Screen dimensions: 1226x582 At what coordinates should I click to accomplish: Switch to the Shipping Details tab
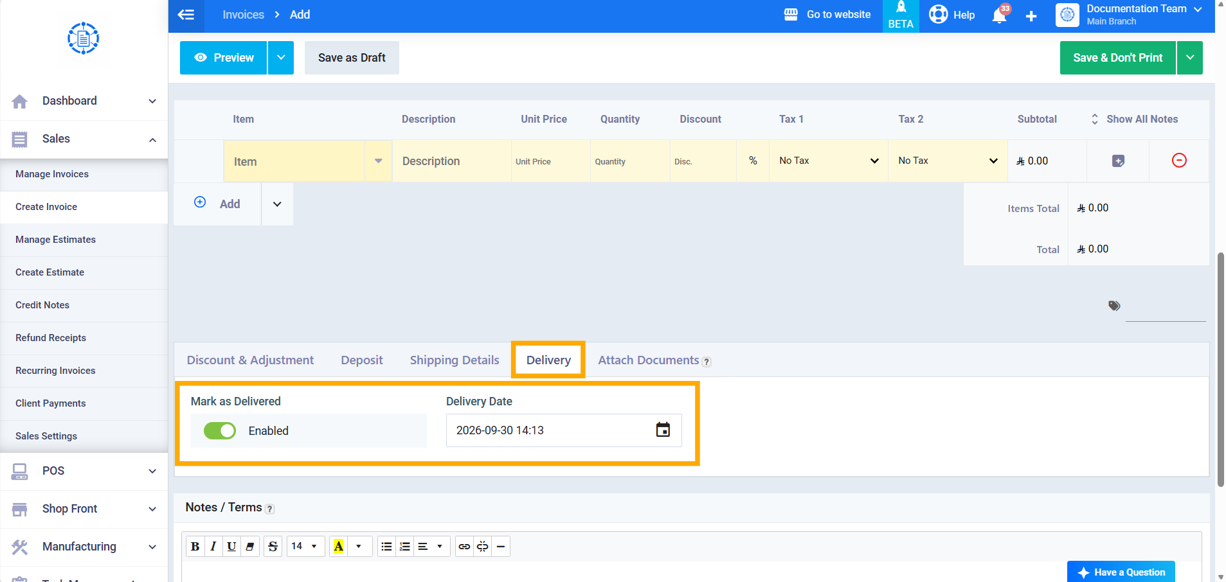pyautogui.click(x=455, y=360)
